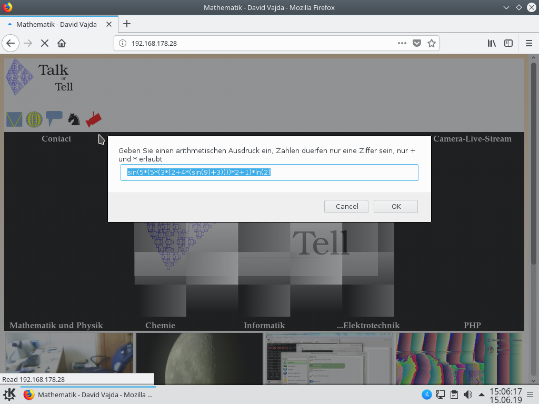The width and height of the screenshot is (539, 404).
Task: Stop loading the page
Action: click(x=45, y=43)
